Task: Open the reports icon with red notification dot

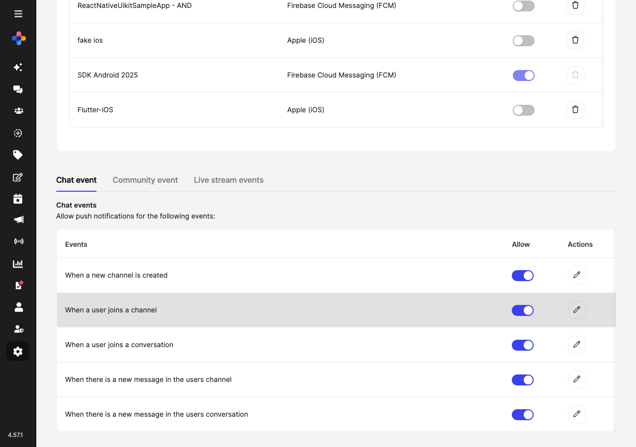Action: (18, 285)
